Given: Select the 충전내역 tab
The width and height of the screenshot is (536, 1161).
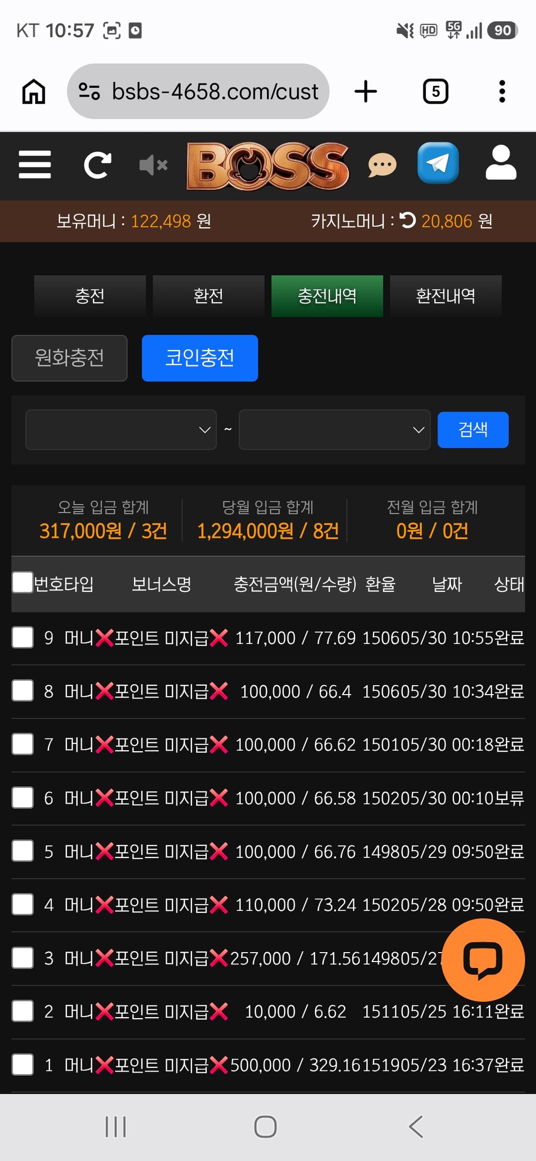Looking at the screenshot, I should point(327,296).
